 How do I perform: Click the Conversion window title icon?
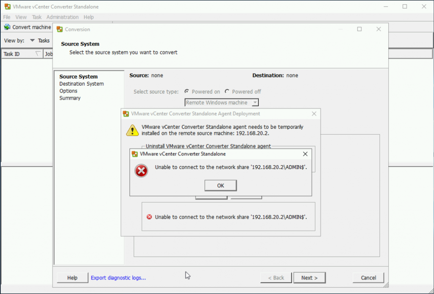coord(60,29)
